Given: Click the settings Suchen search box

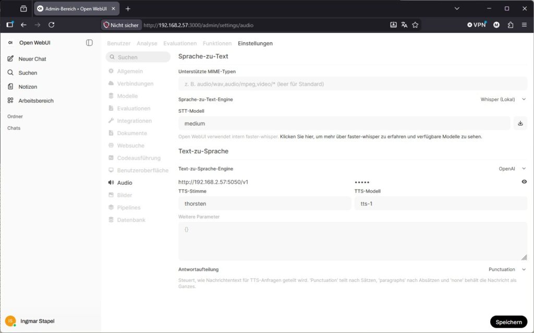Looking at the screenshot, I should 138,57.
